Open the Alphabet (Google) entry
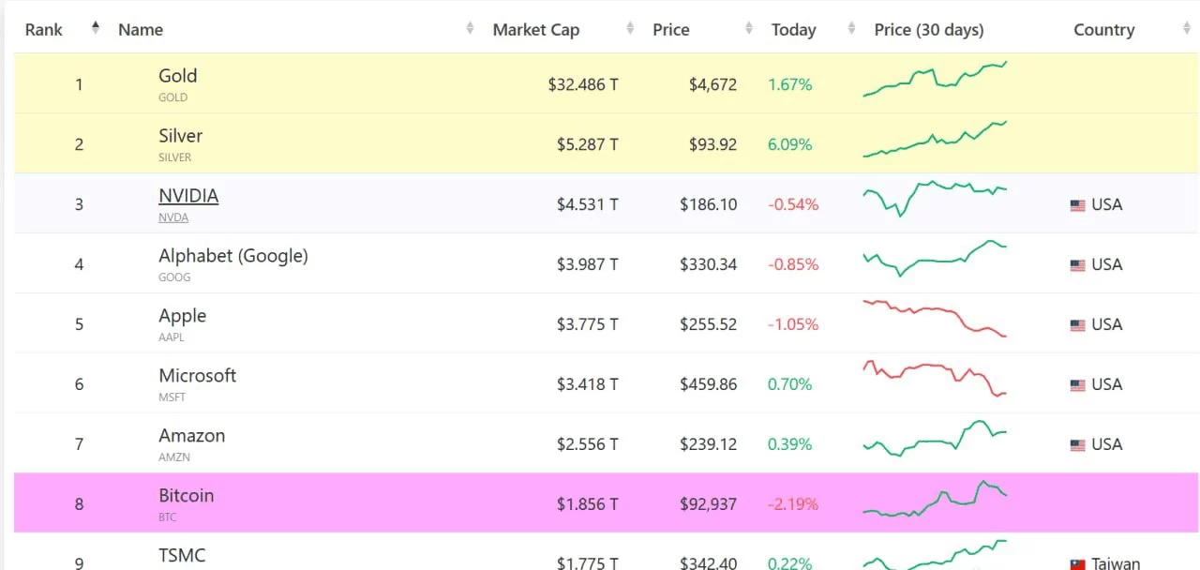Viewport: 1200px width, 570px height. (232, 256)
